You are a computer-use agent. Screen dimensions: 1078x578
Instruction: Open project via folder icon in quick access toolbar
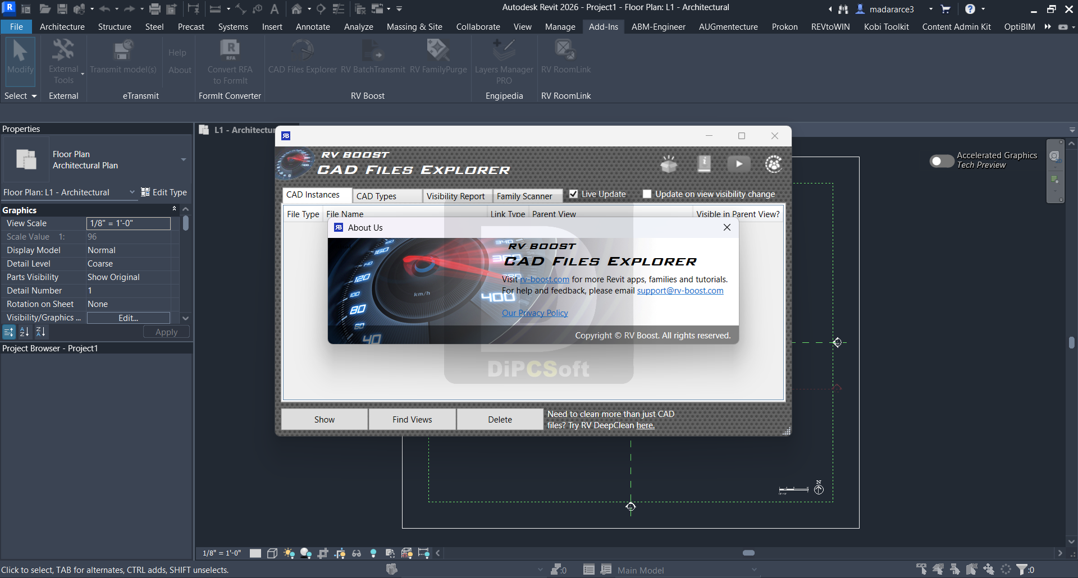(x=45, y=9)
